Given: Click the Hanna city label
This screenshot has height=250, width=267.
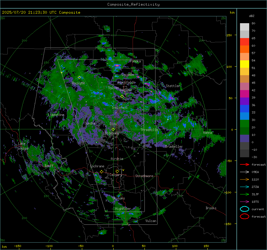Looking at the screenshot, I should tap(207, 132).
